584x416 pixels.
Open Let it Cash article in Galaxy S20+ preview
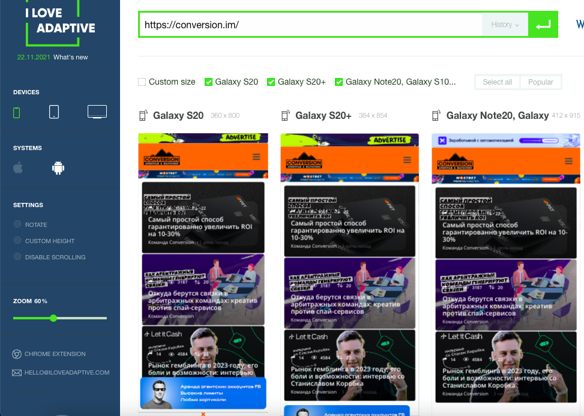(349, 366)
